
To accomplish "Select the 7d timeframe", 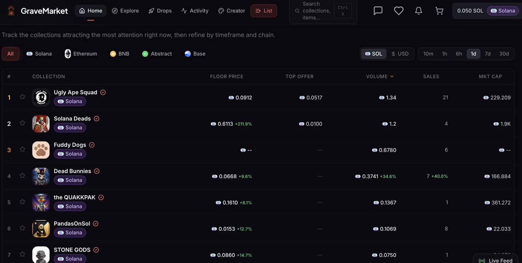I will point(488,54).
